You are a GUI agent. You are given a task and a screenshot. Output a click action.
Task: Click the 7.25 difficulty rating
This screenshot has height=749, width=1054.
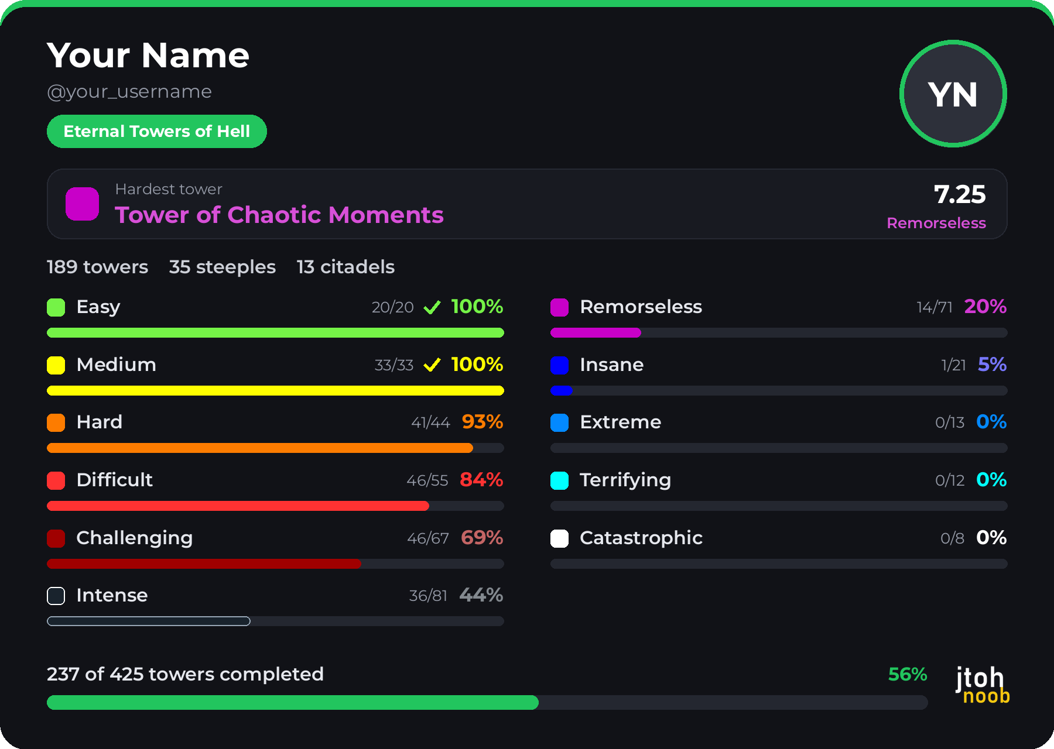coord(960,194)
